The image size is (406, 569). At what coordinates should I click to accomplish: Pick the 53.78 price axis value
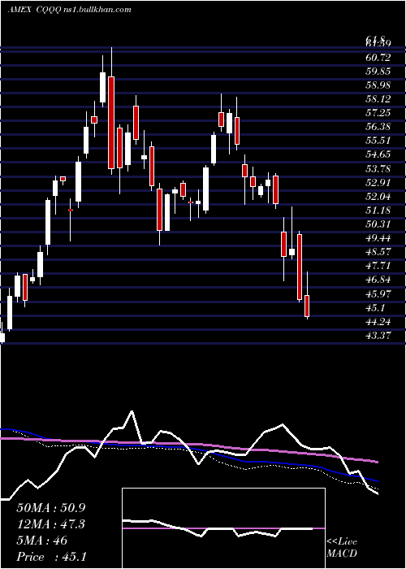click(378, 169)
